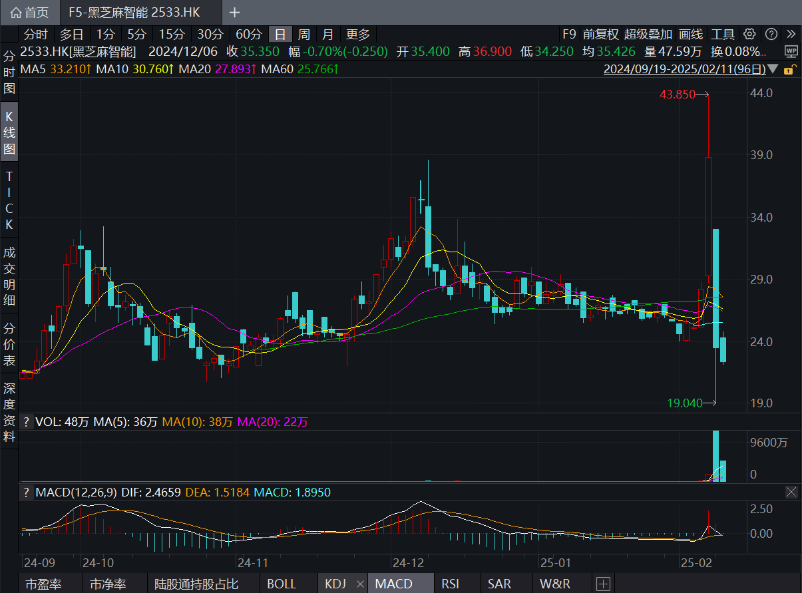Click the MA5 33.210 label

pyautogui.click(x=56, y=69)
